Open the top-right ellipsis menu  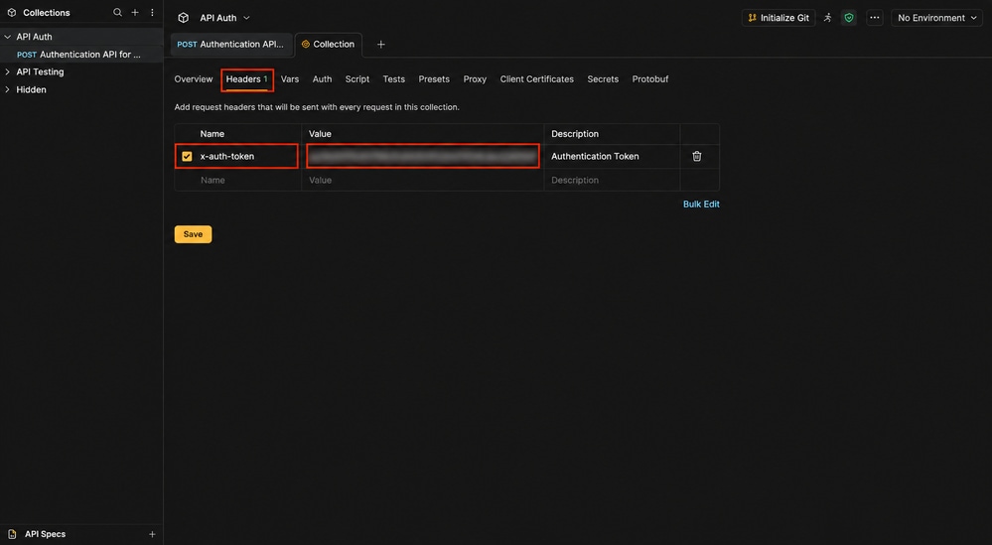[874, 18]
